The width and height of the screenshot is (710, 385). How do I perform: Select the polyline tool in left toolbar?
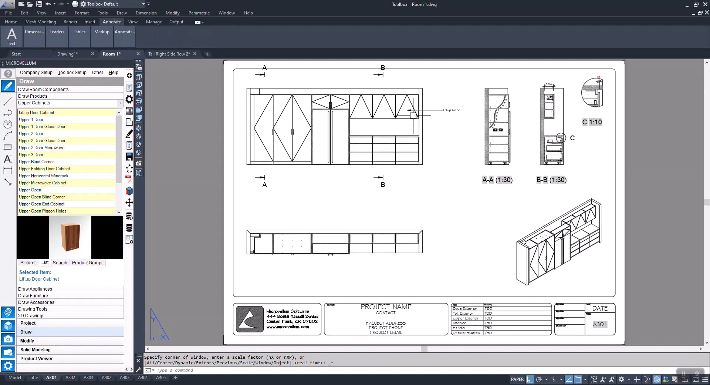click(8, 112)
